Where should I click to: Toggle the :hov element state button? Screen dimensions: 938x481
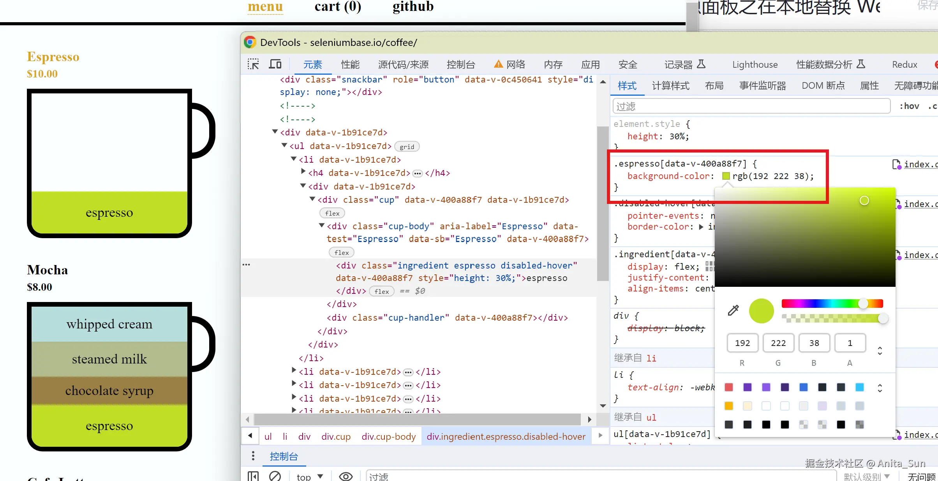(x=909, y=106)
